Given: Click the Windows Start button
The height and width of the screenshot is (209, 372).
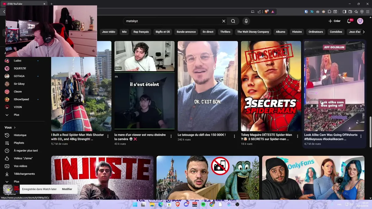Looking at the screenshot, I should click(x=135, y=204).
